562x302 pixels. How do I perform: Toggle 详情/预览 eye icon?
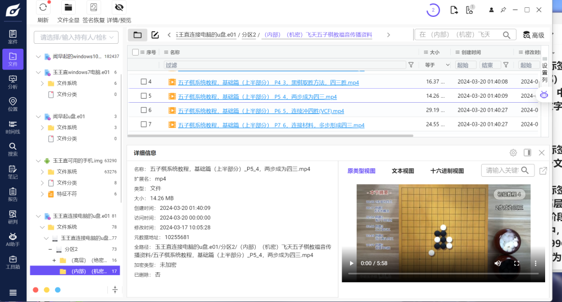pyautogui.click(x=119, y=8)
